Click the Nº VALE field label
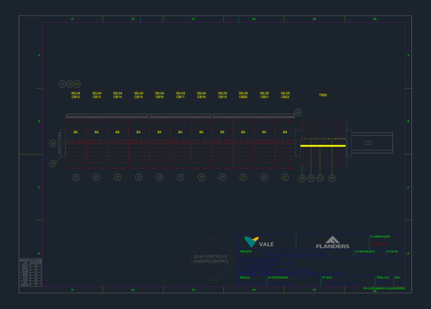 (327, 278)
